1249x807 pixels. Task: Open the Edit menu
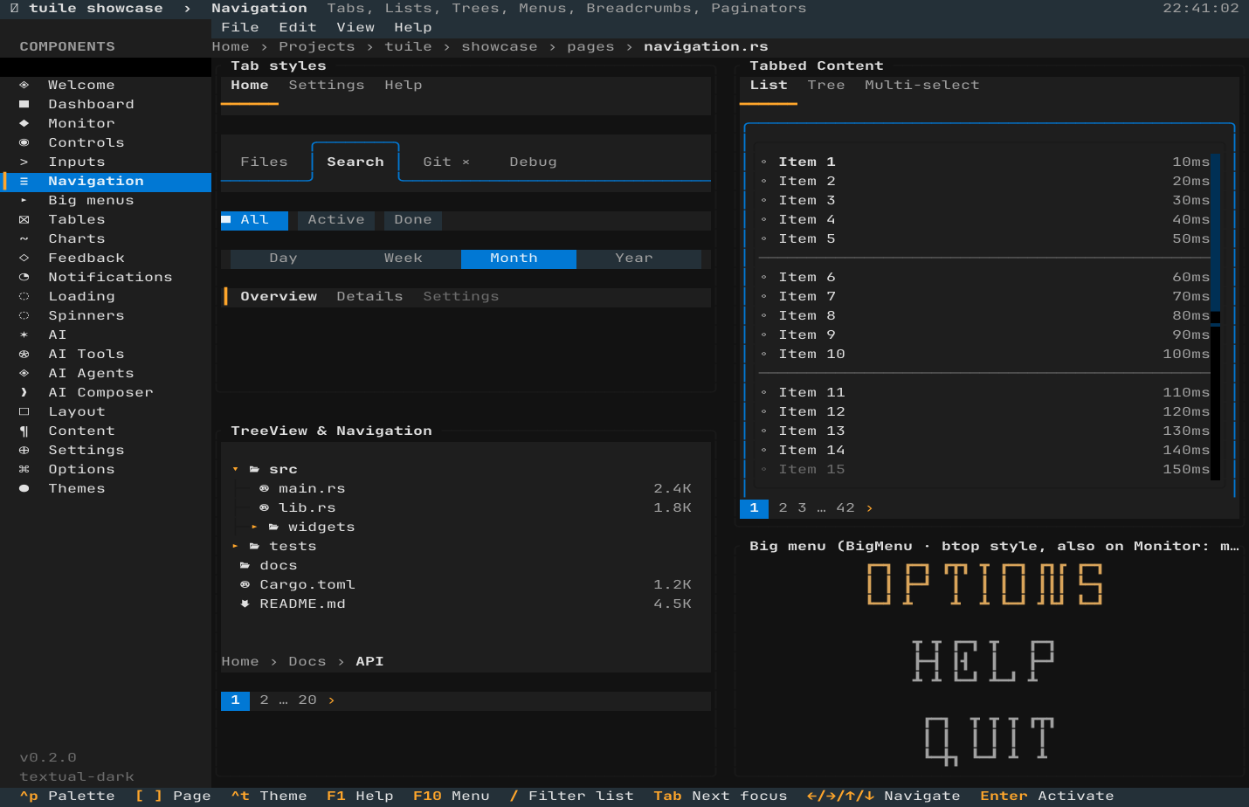pyautogui.click(x=298, y=27)
